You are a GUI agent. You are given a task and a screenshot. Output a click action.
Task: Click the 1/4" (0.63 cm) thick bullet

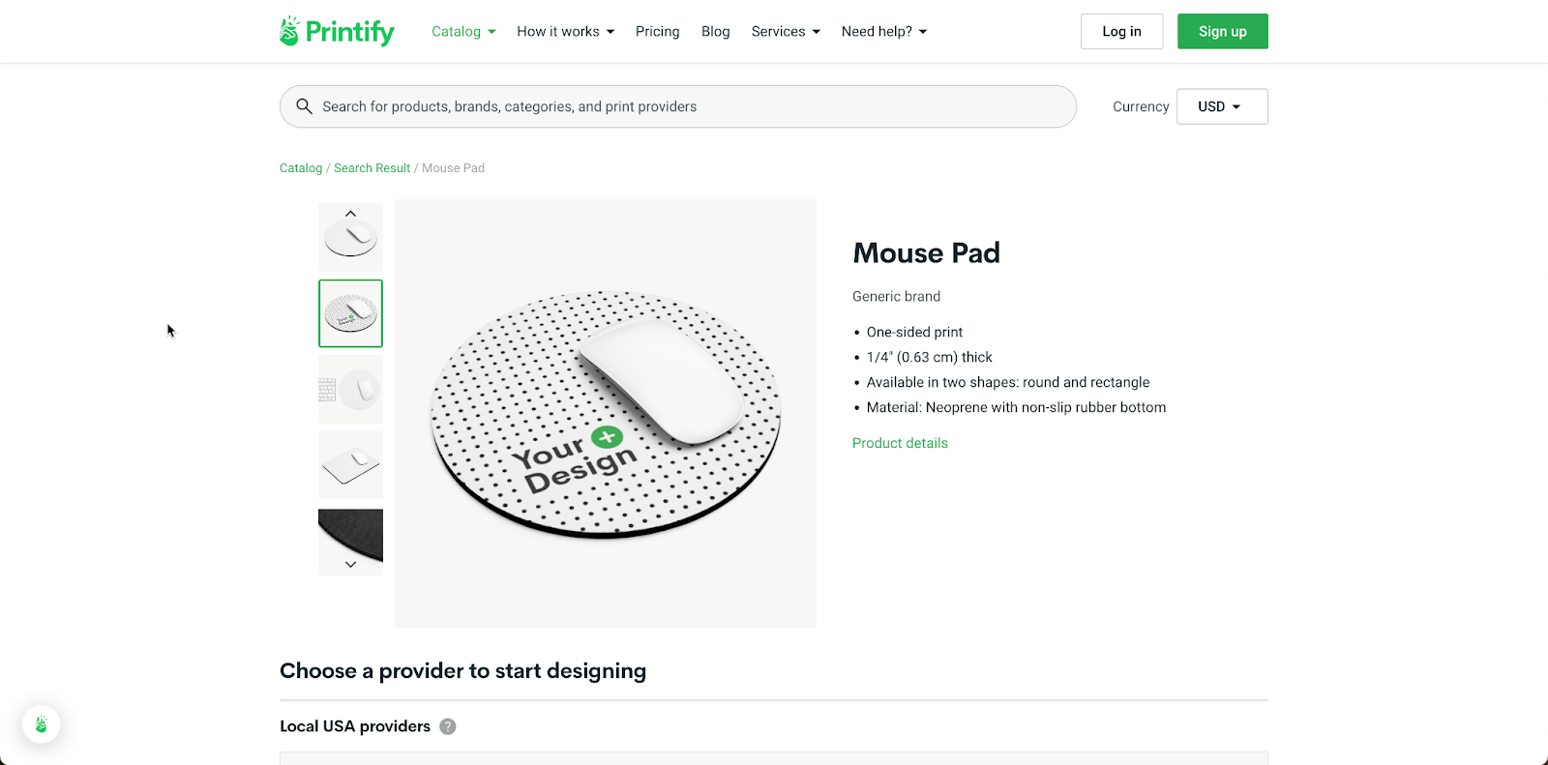[x=929, y=357]
